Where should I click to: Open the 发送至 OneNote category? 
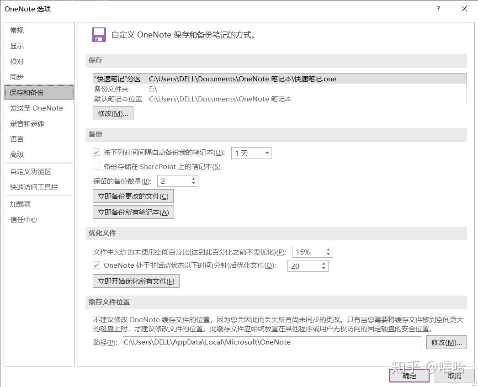(x=36, y=108)
